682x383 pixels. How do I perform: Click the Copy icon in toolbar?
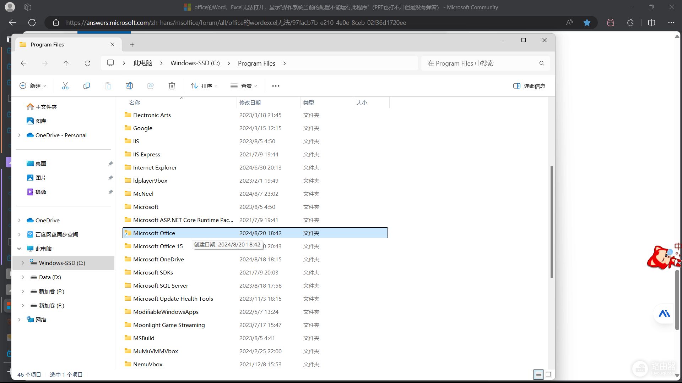(87, 86)
